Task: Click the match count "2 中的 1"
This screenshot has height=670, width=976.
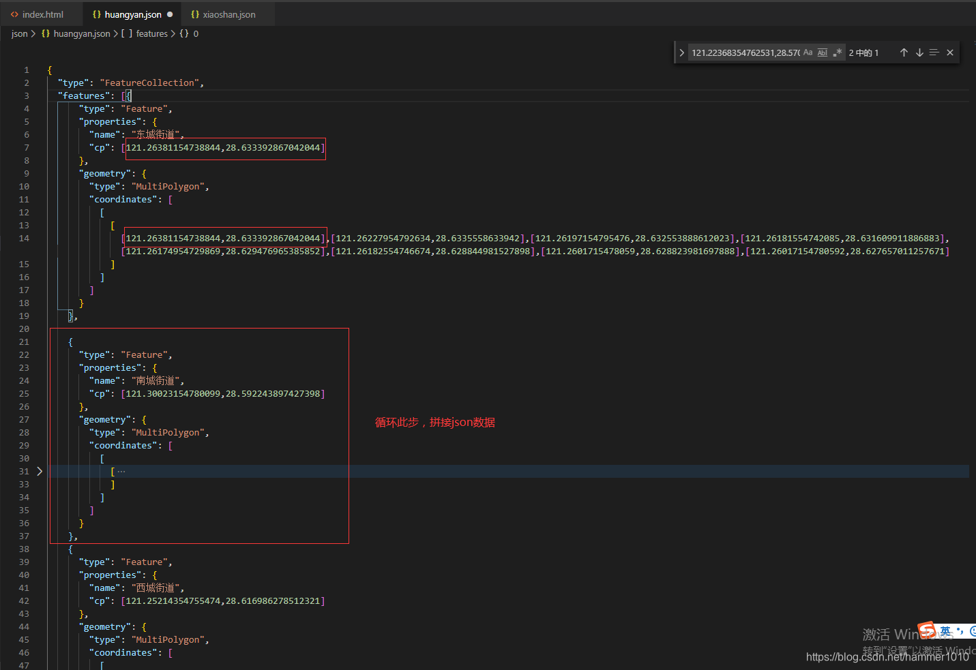Action: [x=863, y=52]
